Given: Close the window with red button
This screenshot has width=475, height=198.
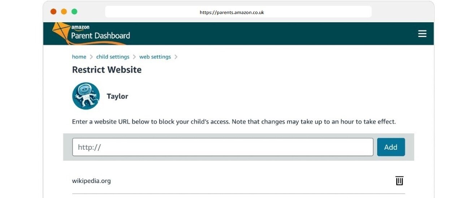Looking at the screenshot, I should pyautogui.click(x=53, y=12).
